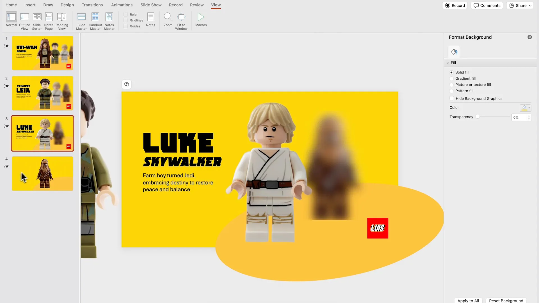This screenshot has height=303, width=539.
Task: Click Apply to All
Action: [x=468, y=300]
